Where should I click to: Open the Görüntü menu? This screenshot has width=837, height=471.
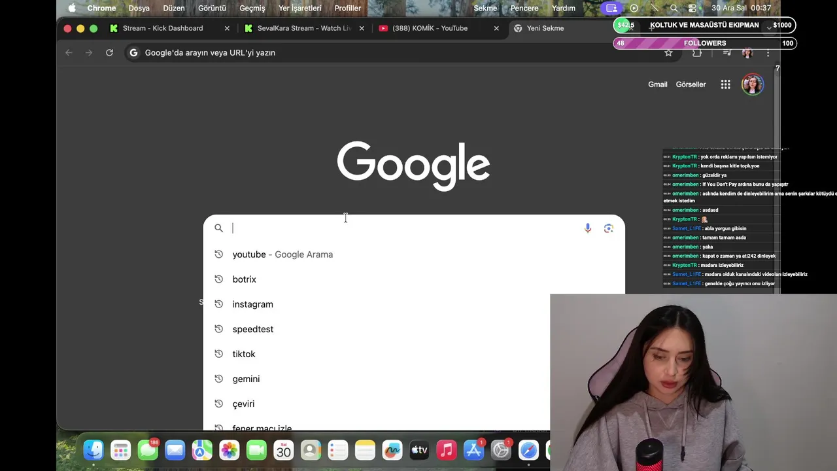click(x=212, y=8)
